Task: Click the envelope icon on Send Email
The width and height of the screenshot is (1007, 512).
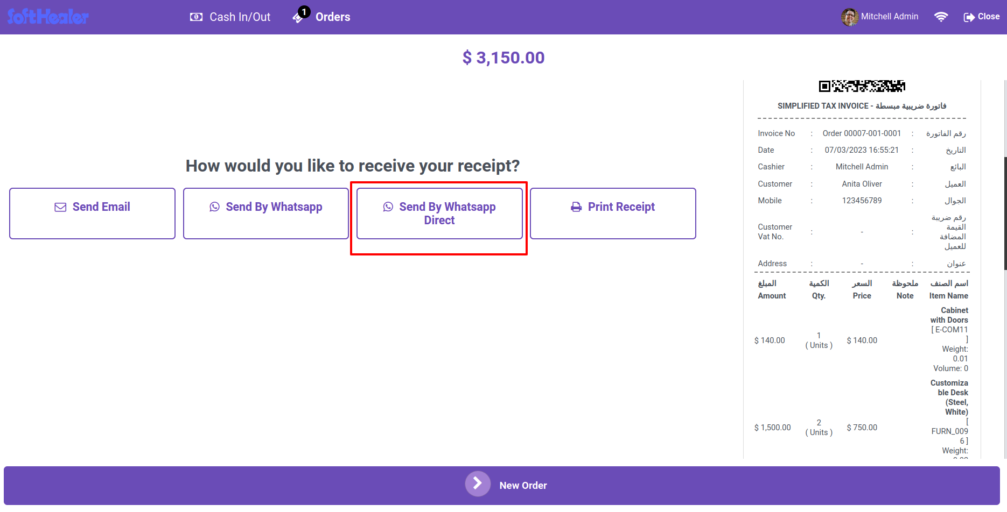Action: click(60, 207)
